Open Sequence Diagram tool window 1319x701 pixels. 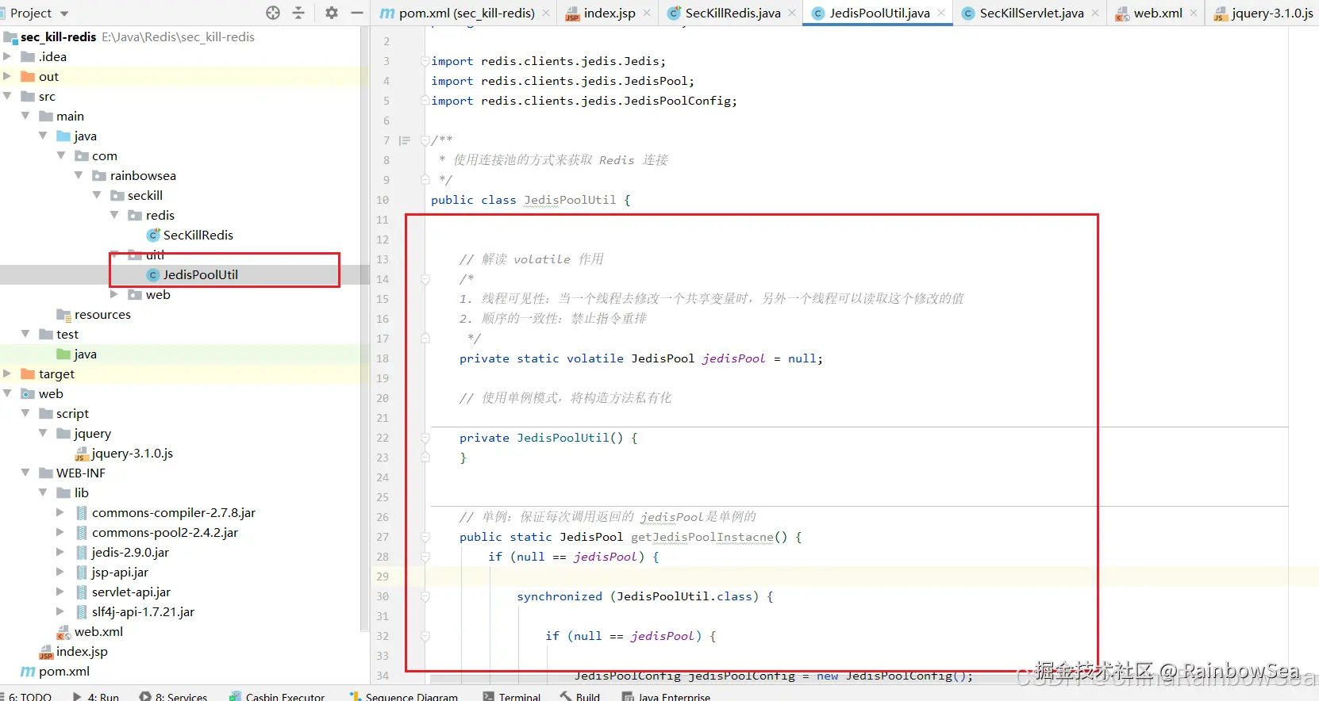click(x=403, y=695)
